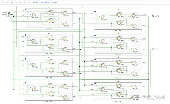Select the add1[7:0] input port symbol
Image resolution: width=170 pixels, height=104 pixels.
point(9,13)
